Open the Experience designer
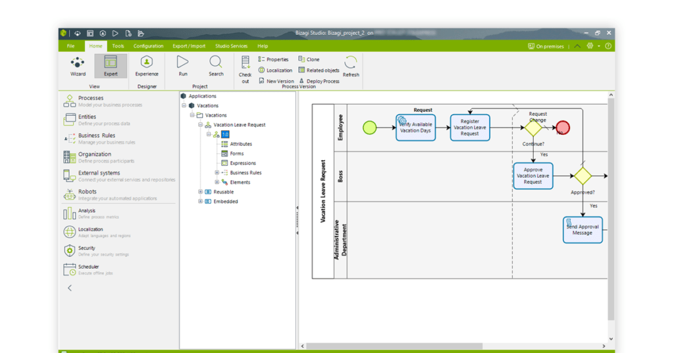 coord(147,65)
